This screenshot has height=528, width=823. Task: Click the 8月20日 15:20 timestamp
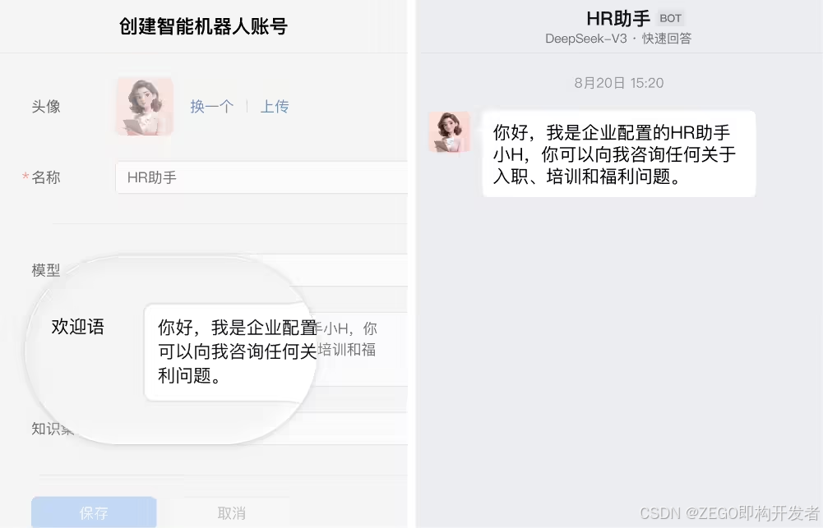619,83
